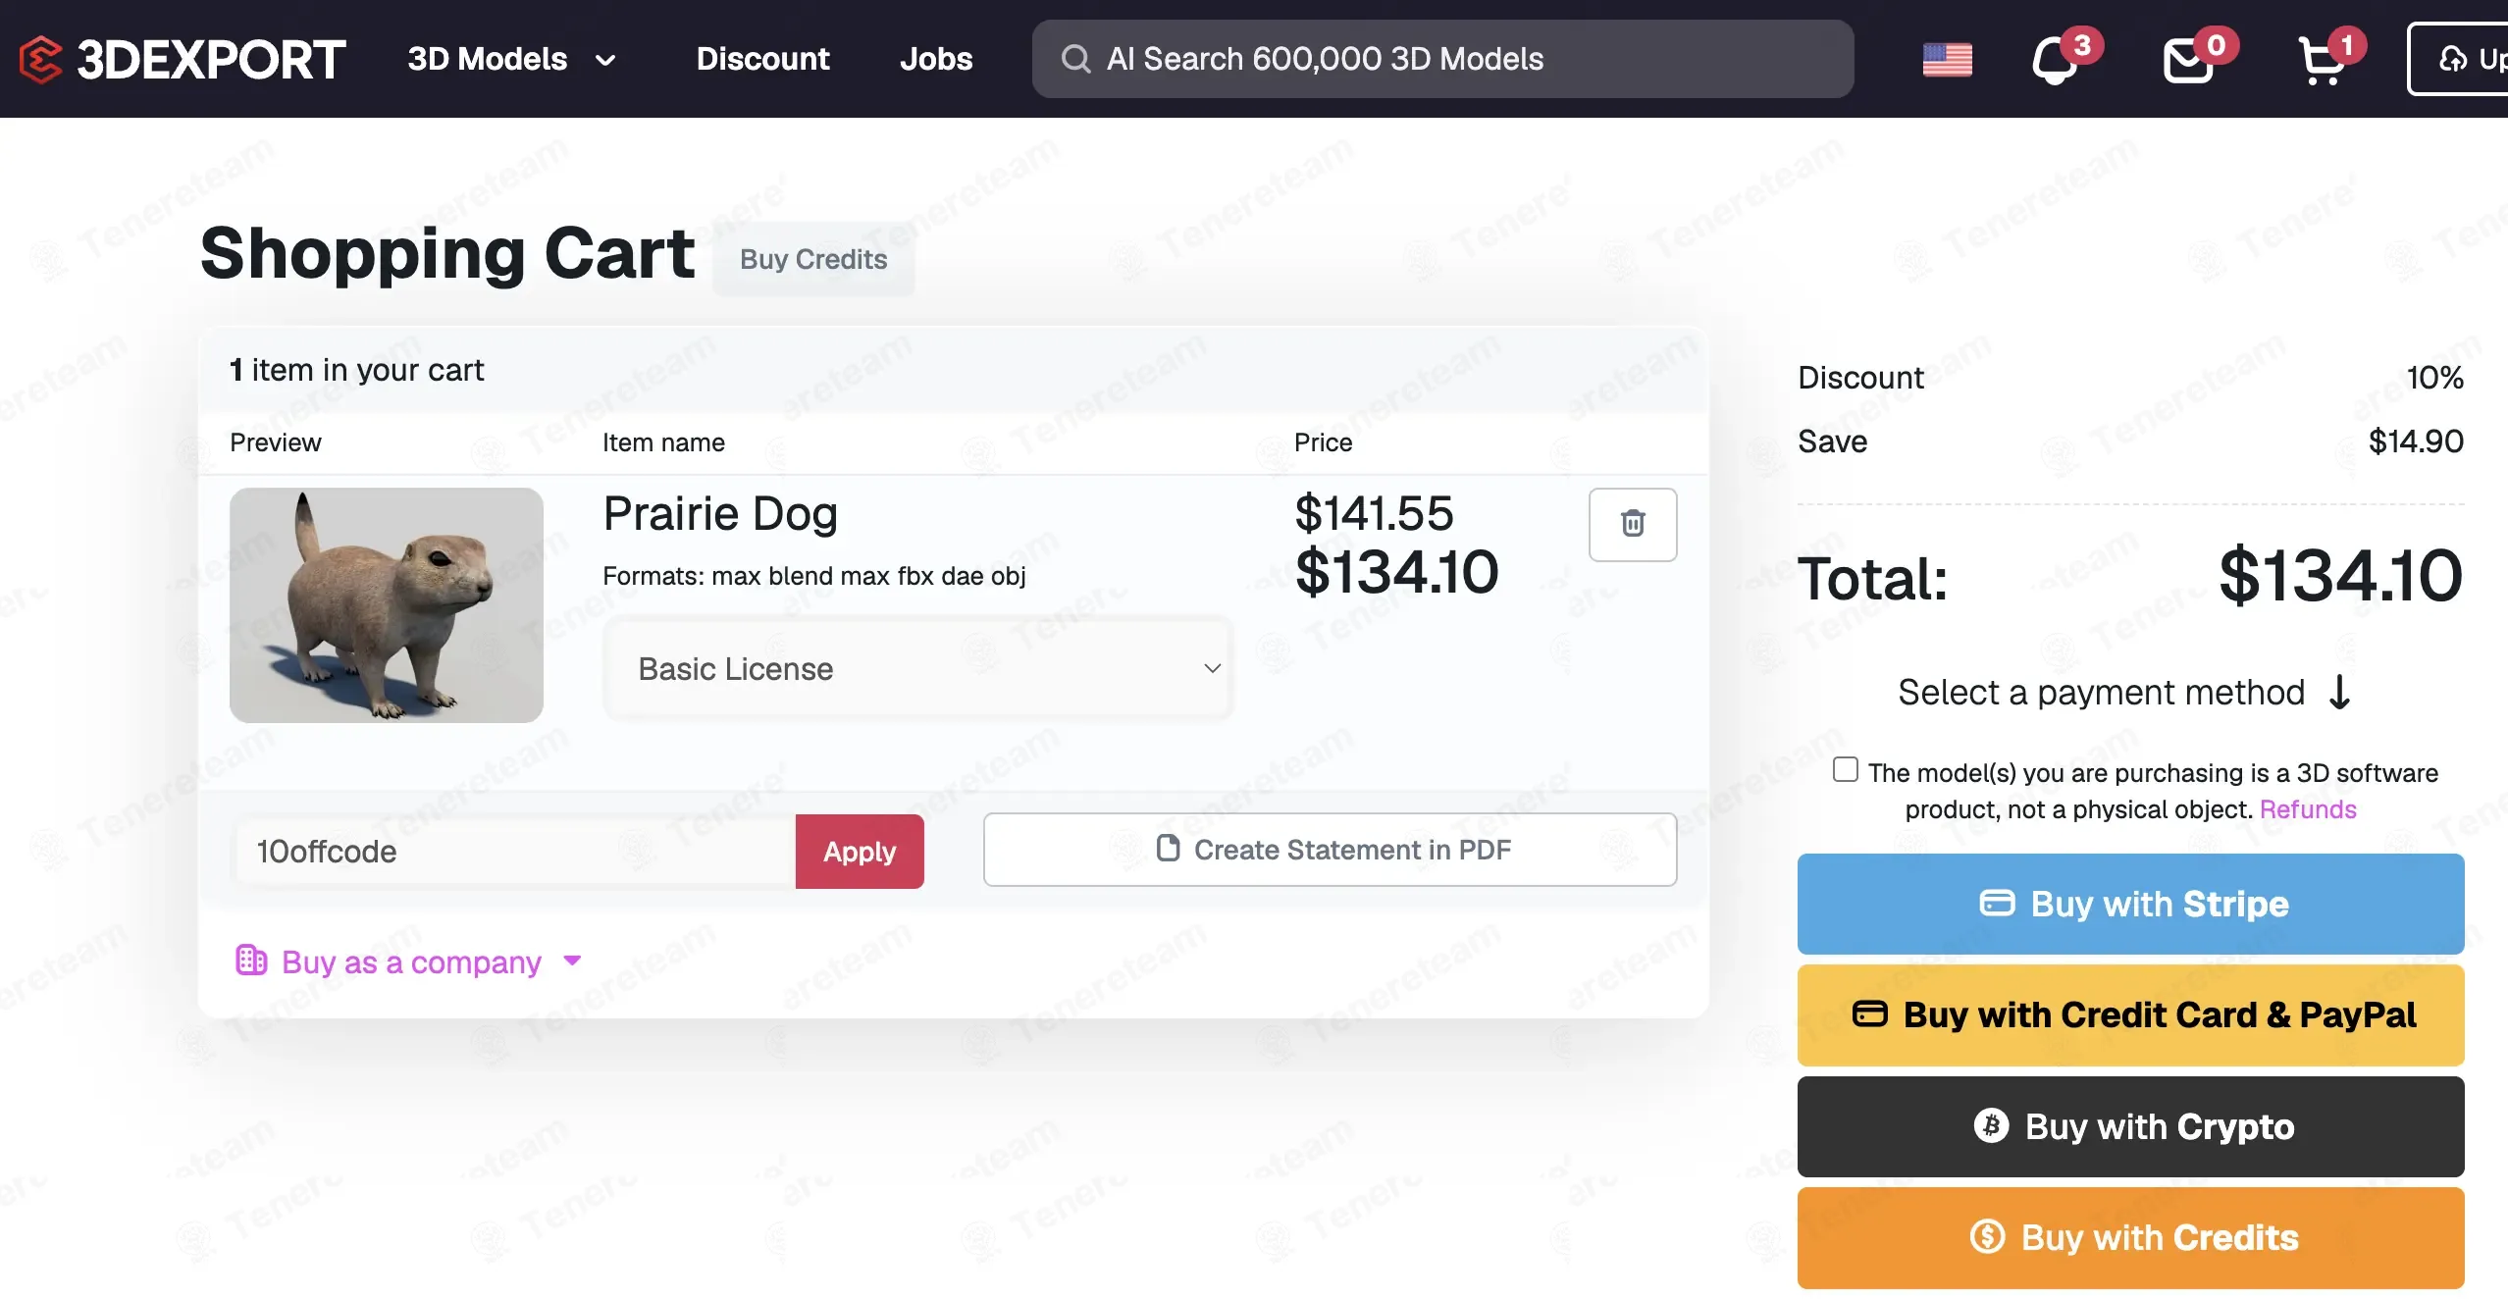
Task: Focus the AI Search 3D Models field
Action: point(1442,59)
